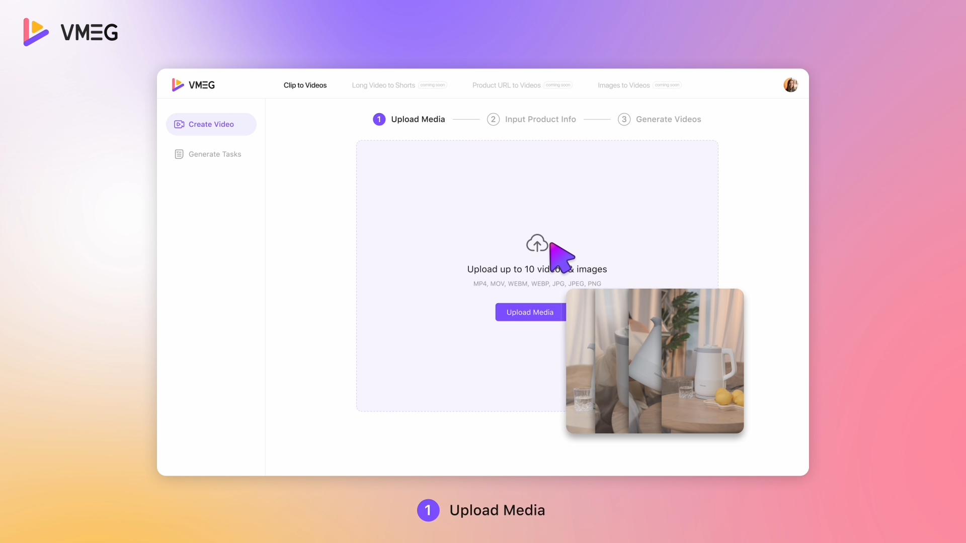Click the kettle video thumbnail preview
The height and width of the screenshot is (543, 966).
(655, 360)
